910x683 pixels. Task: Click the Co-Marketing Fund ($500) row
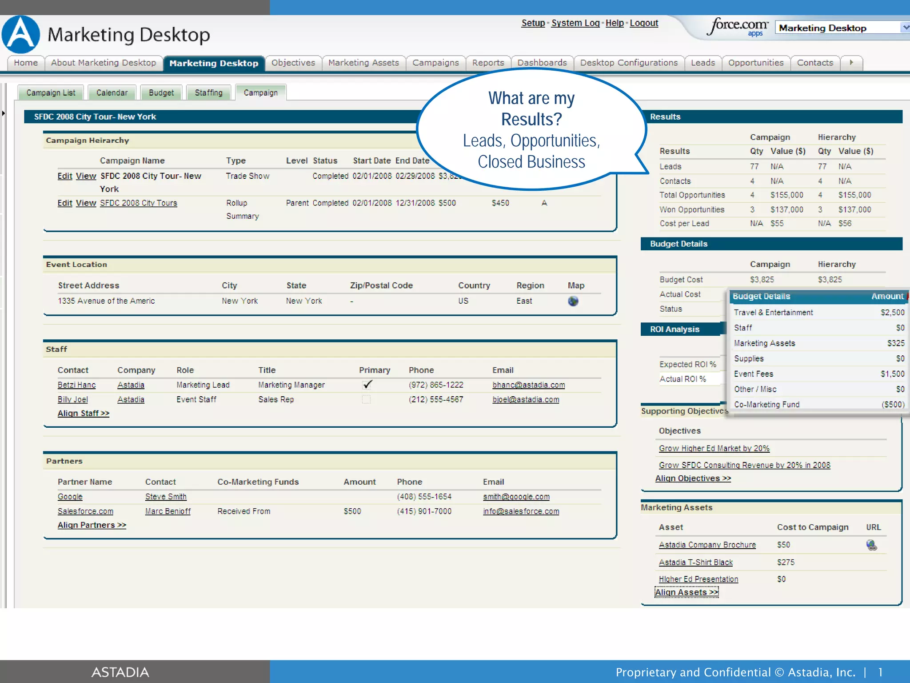(x=818, y=404)
